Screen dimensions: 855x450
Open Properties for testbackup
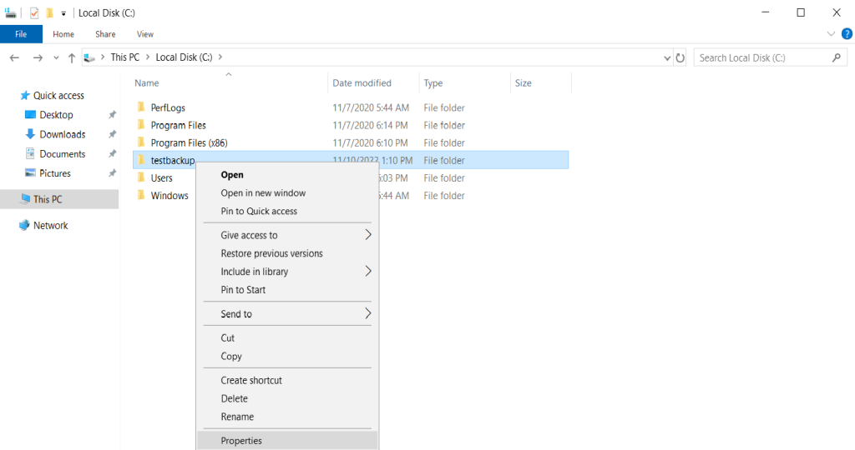pos(287,441)
